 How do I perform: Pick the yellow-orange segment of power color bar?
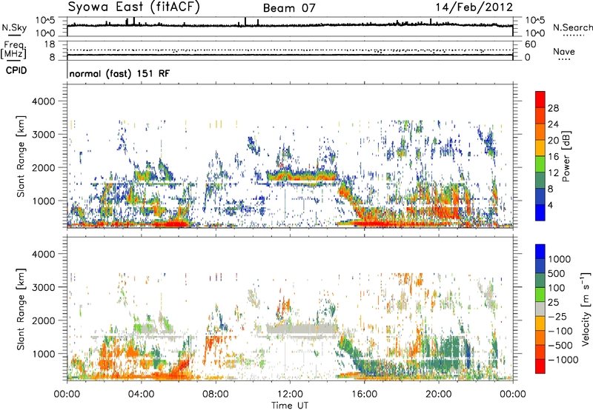click(540, 148)
